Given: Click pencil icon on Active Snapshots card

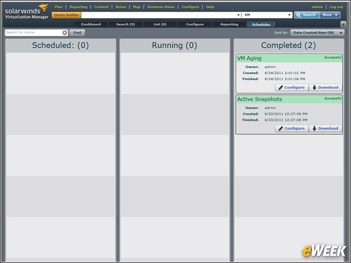Looking at the screenshot, I should click(x=281, y=128).
